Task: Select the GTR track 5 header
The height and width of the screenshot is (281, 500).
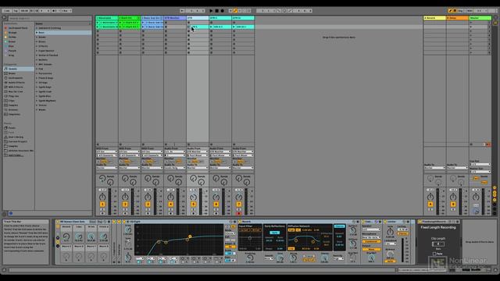Action: [x=198, y=18]
